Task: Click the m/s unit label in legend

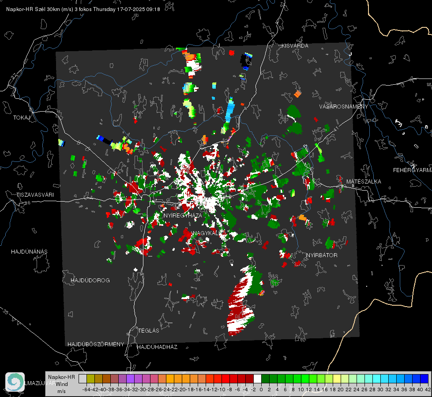Action: (x=61, y=391)
